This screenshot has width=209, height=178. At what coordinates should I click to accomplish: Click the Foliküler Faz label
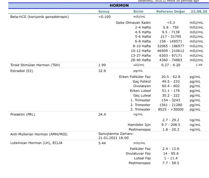(140, 149)
